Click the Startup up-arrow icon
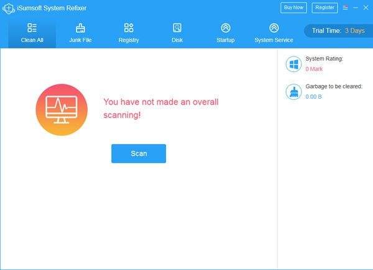This screenshot has width=373, height=270. (x=226, y=28)
